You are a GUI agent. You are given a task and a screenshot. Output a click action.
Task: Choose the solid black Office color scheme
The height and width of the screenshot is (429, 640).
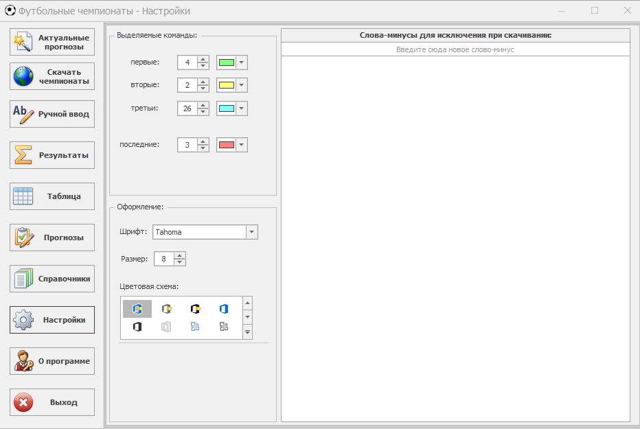pyautogui.click(x=137, y=327)
